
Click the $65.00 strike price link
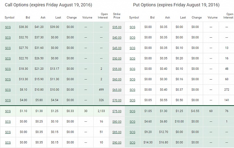(x=117, y=90)
